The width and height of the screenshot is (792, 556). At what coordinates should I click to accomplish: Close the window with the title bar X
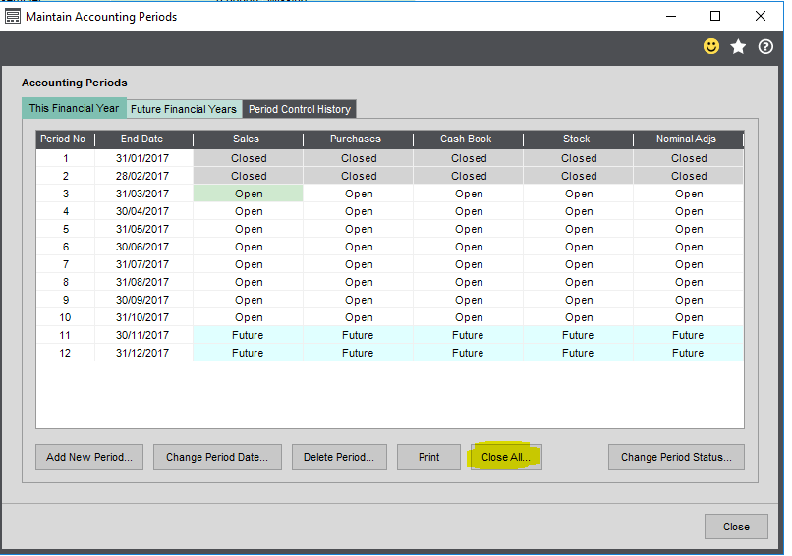coord(761,16)
